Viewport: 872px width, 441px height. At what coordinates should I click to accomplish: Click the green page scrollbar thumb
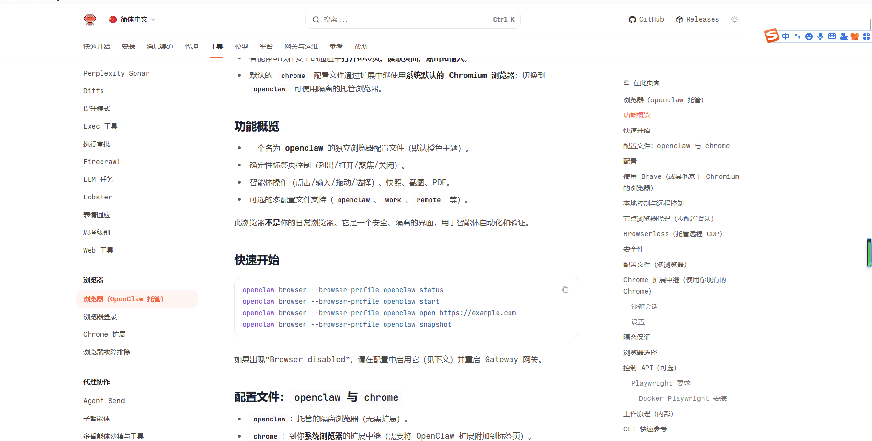point(869,253)
